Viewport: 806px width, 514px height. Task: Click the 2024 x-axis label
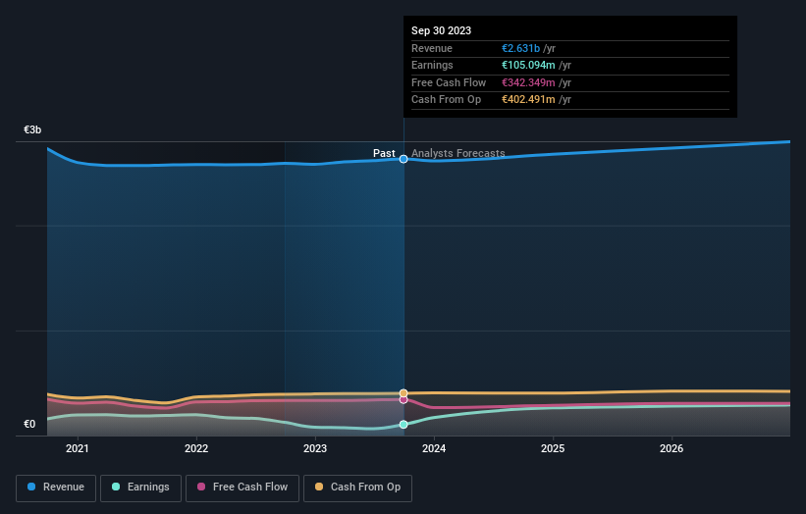tap(434, 449)
